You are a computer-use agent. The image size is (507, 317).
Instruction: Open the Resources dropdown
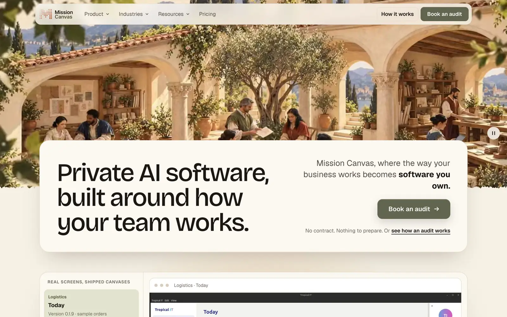click(174, 14)
